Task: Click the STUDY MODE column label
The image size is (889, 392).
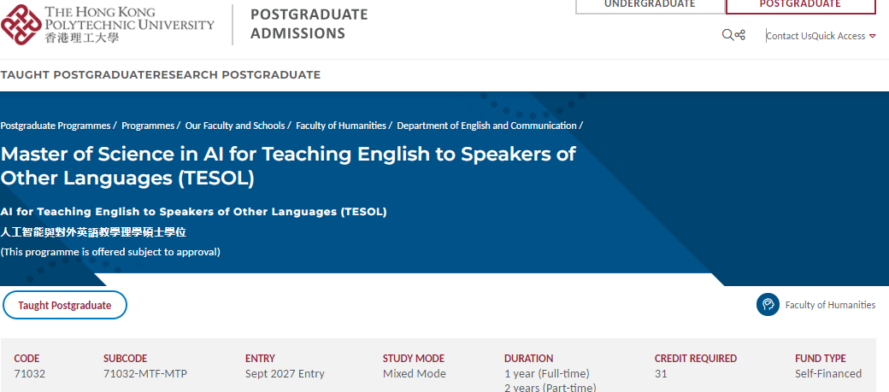Action: [414, 359]
